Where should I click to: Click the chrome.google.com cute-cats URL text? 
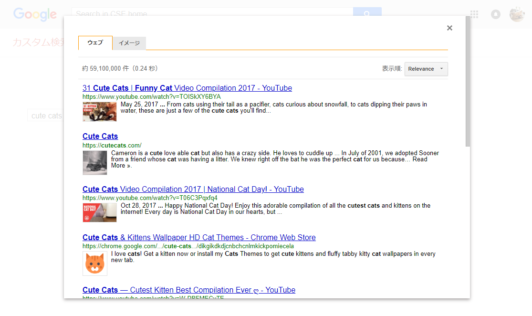point(188,246)
